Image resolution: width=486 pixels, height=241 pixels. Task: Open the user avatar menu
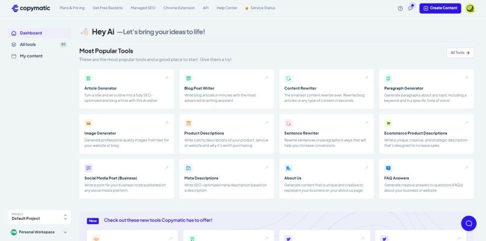470,9
